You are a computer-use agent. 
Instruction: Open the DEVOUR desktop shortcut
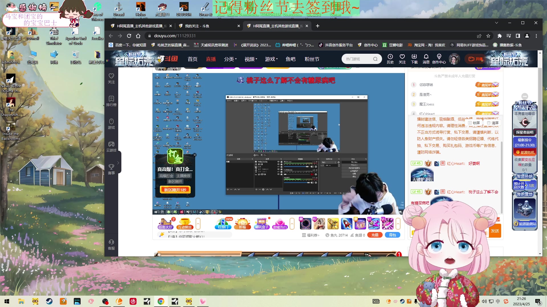[184, 9]
